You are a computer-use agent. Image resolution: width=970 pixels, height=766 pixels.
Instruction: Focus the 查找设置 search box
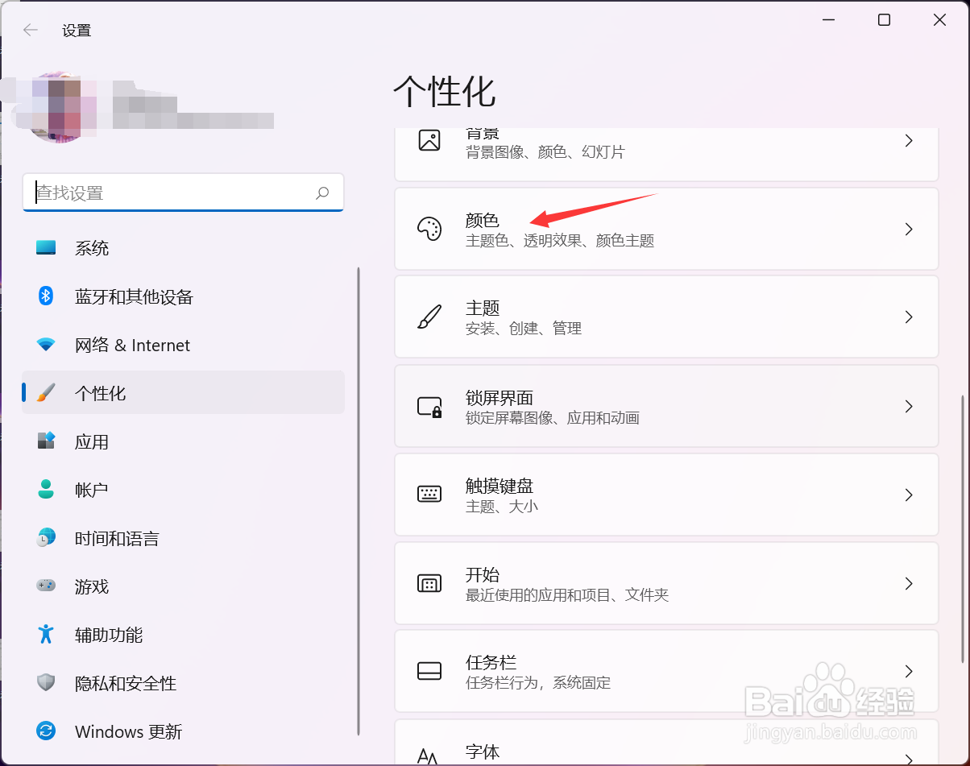[169, 193]
